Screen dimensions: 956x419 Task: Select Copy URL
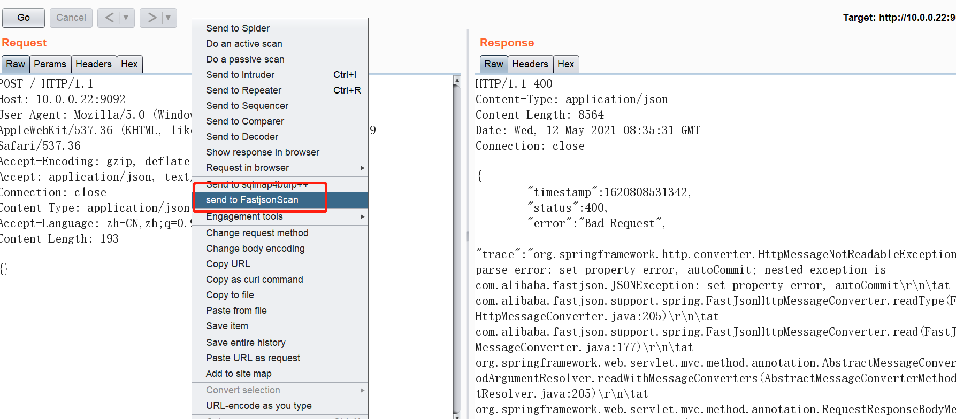click(280, 264)
